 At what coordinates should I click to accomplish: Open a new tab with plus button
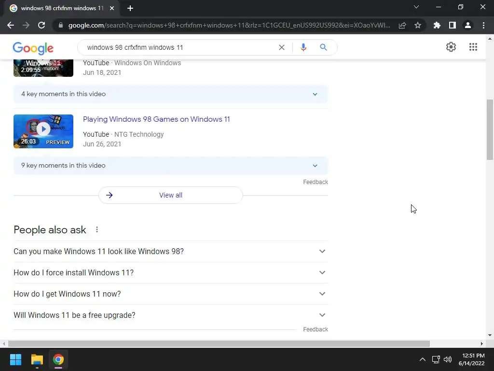click(x=130, y=8)
